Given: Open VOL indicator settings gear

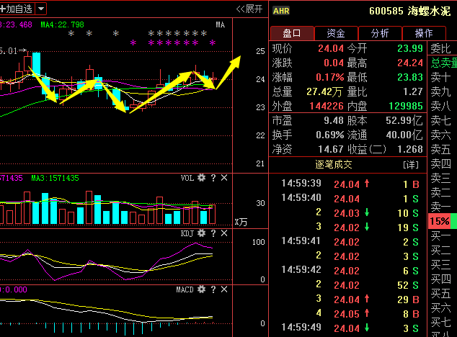Looking at the screenshot, I should 202,178.
